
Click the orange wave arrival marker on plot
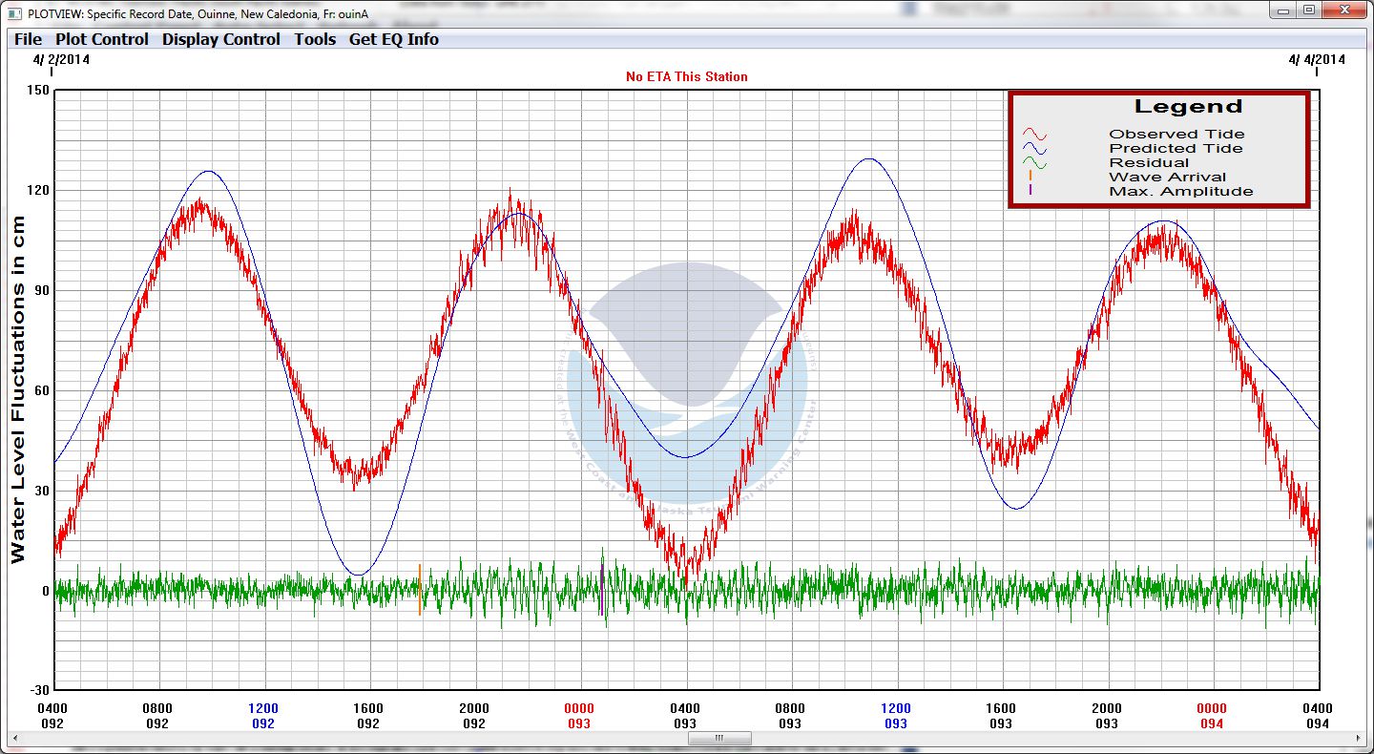[419, 590]
